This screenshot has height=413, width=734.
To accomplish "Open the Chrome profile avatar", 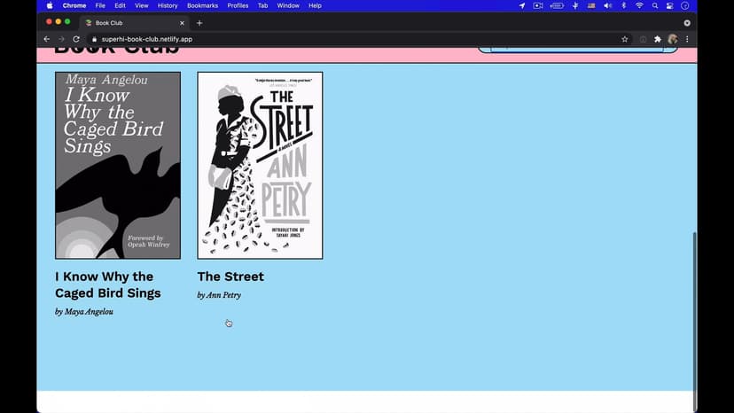I will [672, 39].
